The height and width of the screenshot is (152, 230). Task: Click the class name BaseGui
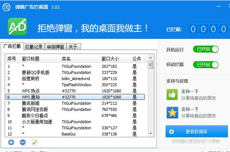click(69, 134)
